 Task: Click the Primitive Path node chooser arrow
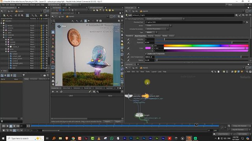(x=247, y=22)
